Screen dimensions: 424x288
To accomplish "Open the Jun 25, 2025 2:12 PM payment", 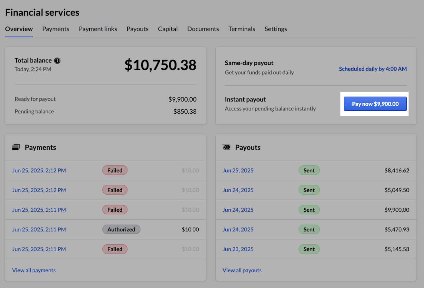I will pyautogui.click(x=39, y=170).
